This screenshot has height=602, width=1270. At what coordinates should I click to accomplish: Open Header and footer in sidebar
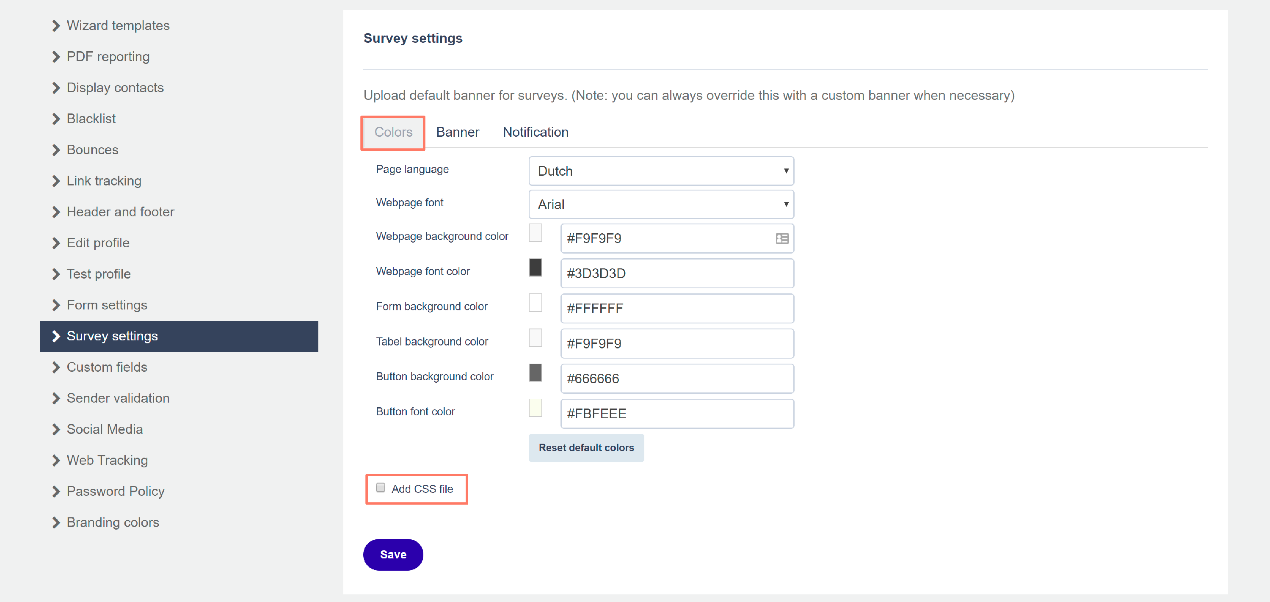pos(120,212)
